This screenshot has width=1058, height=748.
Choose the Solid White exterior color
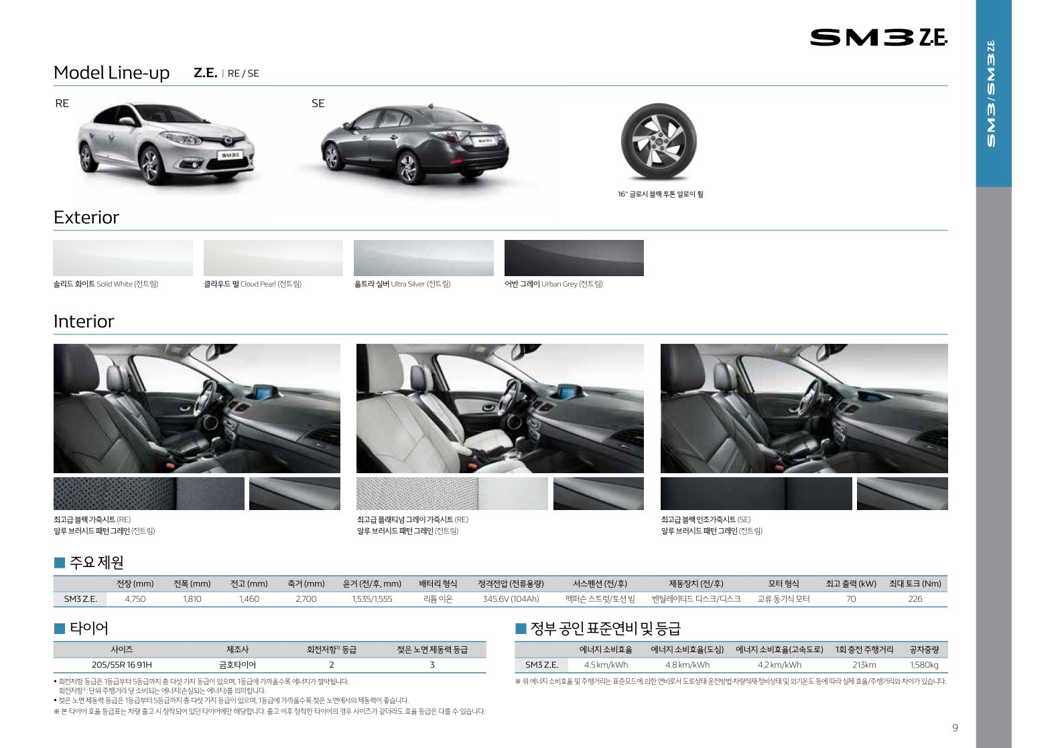click(123, 258)
